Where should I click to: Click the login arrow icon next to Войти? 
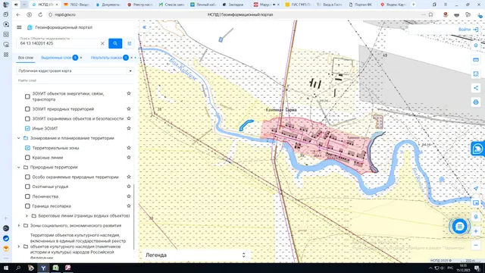[476, 30]
